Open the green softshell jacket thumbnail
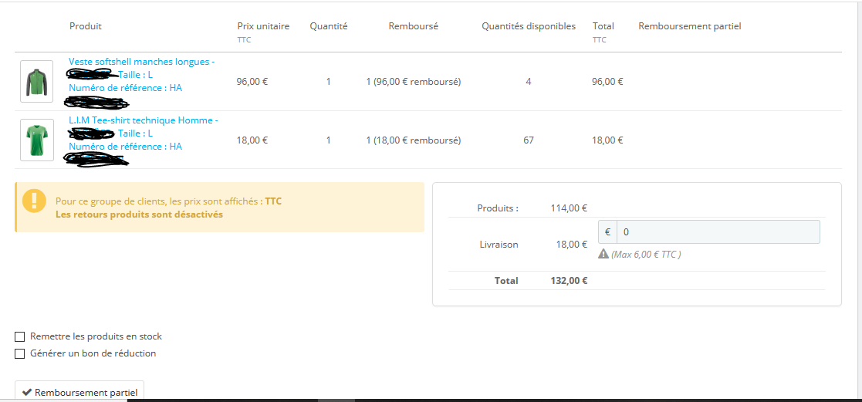The height and width of the screenshot is (402, 862). (x=36, y=81)
